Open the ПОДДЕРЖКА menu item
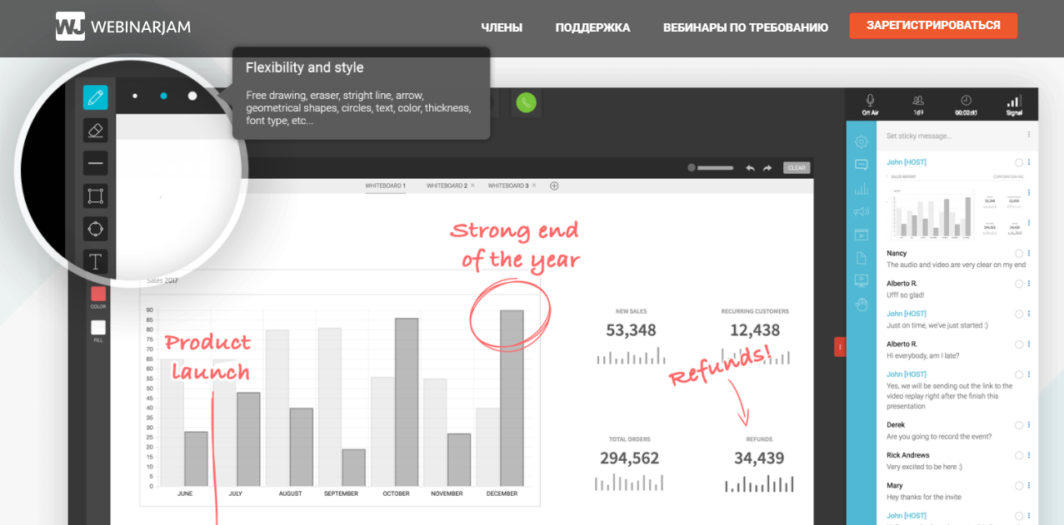This screenshot has width=1064, height=525. (592, 27)
